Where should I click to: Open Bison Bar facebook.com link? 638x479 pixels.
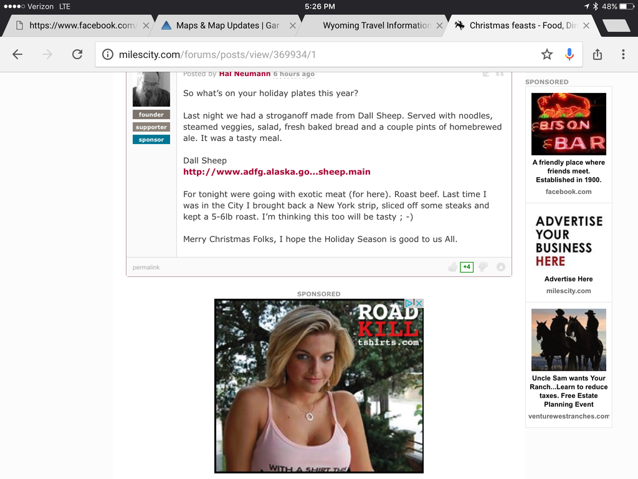tap(568, 191)
